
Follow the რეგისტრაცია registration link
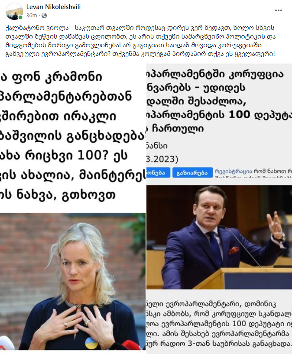(234, 171)
